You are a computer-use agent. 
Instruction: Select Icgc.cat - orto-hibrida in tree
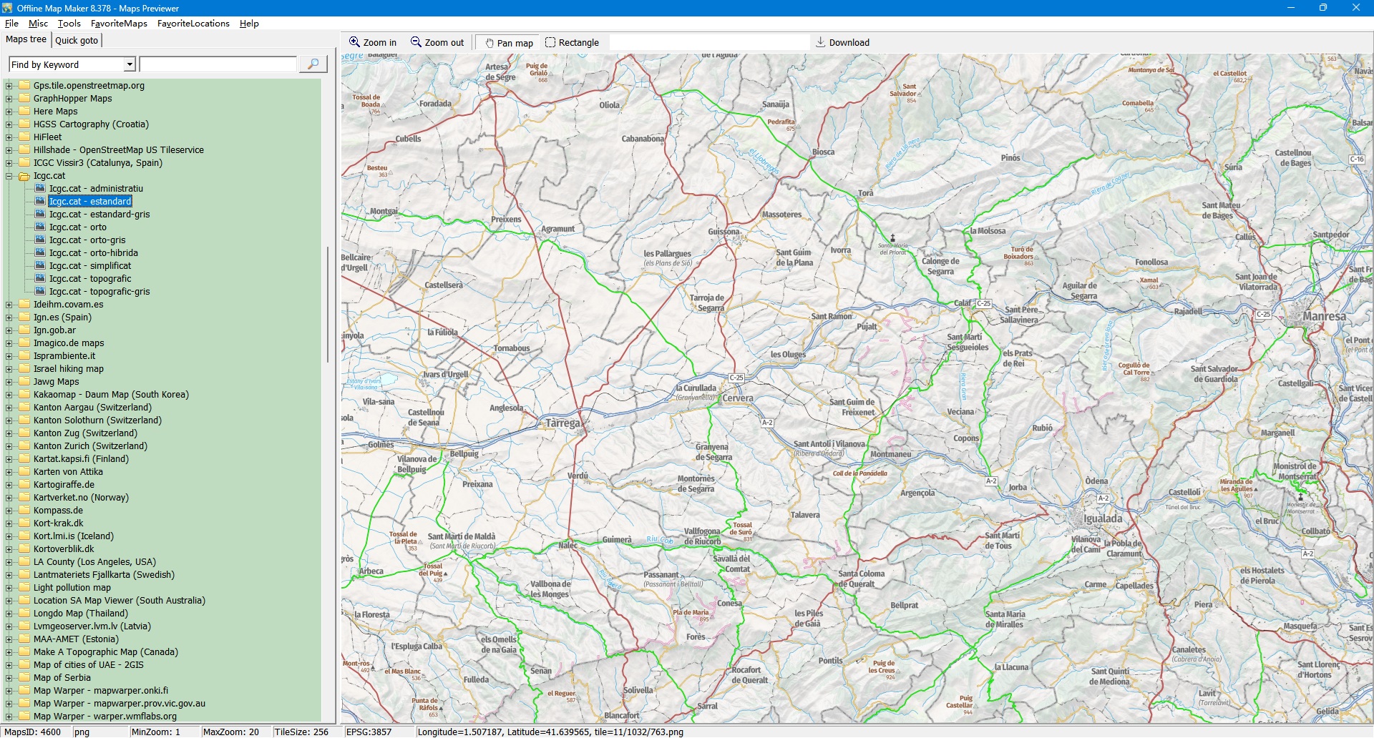tap(93, 253)
